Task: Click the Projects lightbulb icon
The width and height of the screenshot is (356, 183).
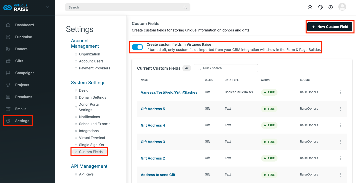Action: [x=8, y=85]
